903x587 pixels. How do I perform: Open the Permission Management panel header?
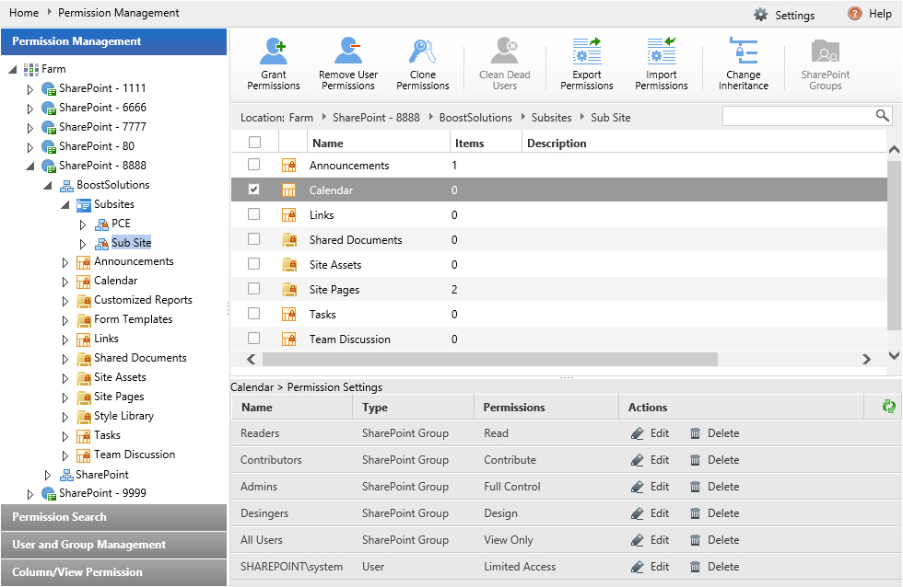114,41
